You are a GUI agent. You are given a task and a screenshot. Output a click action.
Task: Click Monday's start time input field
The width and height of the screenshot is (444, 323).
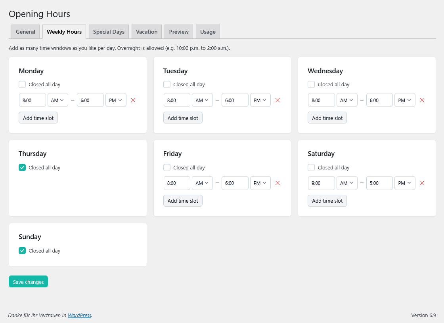coord(32,100)
